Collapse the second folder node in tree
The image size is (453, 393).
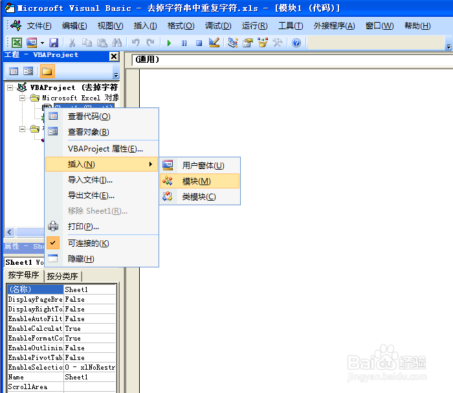[22, 129]
